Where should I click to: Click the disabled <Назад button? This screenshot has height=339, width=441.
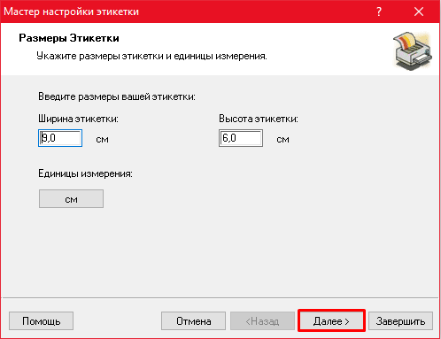(x=262, y=320)
